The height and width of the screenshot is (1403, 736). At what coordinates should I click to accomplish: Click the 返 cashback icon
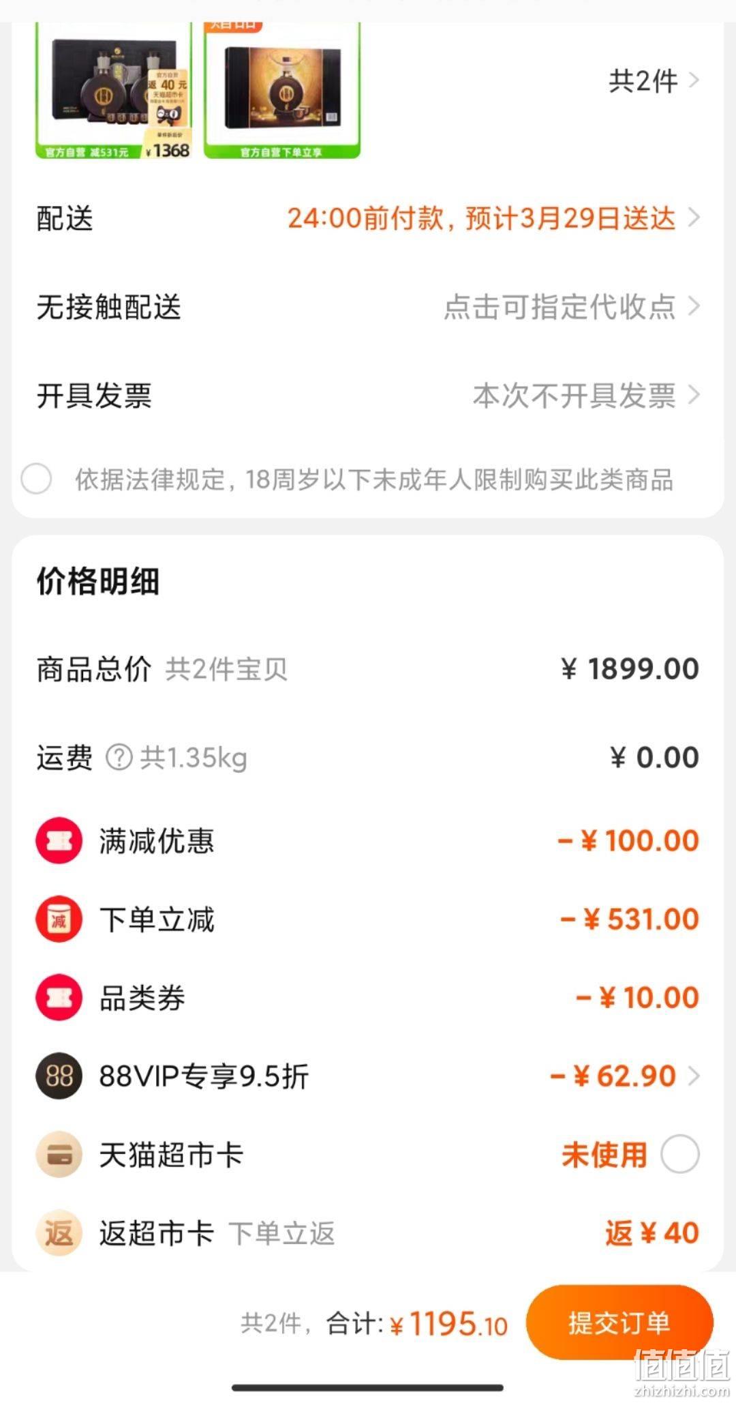click(59, 1232)
